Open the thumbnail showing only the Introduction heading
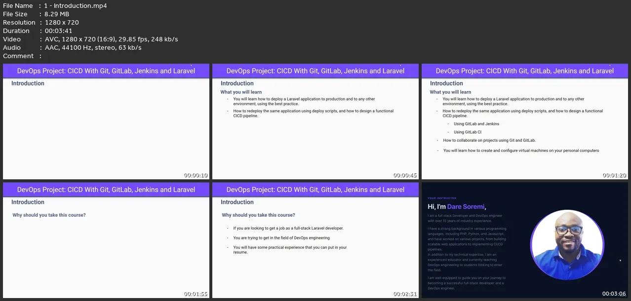This screenshot has width=631, height=301. (106, 122)
